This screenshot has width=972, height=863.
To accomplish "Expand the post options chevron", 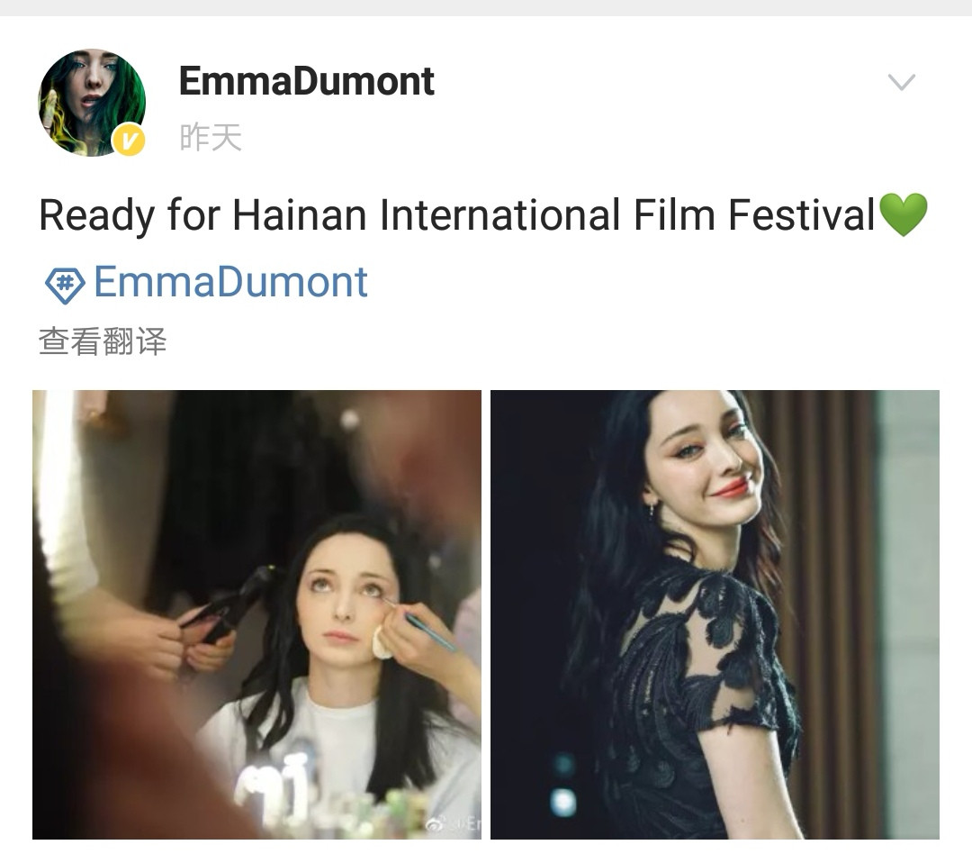I will click(901, 82).
